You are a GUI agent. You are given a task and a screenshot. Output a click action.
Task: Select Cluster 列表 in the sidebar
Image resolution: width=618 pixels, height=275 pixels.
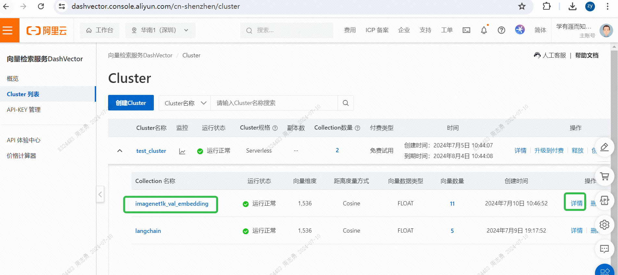point(23,94)
